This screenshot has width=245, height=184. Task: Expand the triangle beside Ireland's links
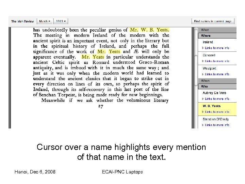203,48
